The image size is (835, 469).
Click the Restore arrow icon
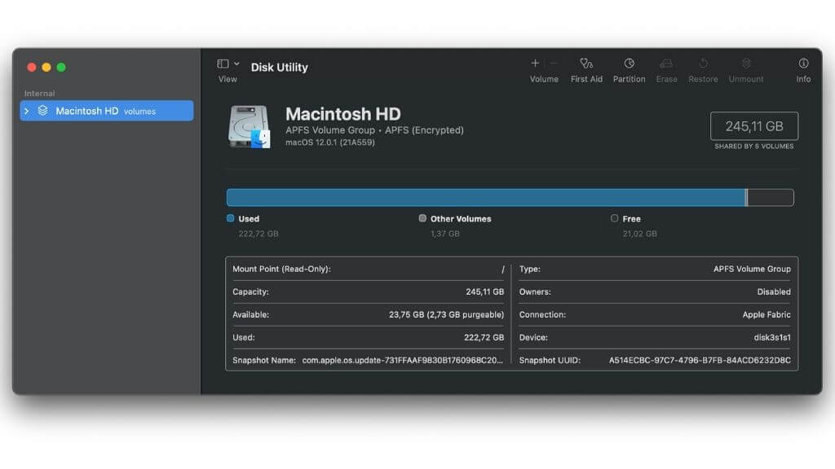703,64
